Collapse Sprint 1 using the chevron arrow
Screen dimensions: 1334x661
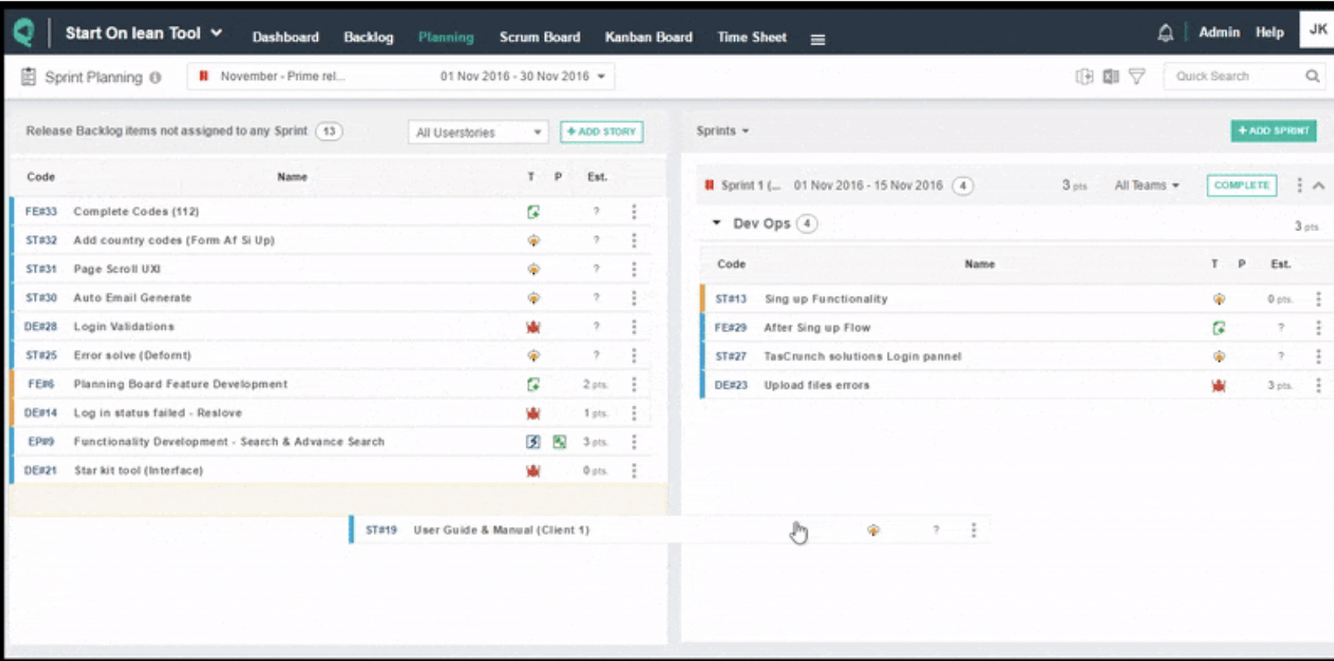coord(1319,185)
